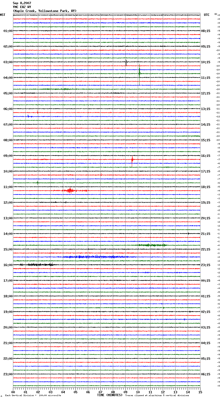
Task: Click minute tick label 15 on bottom axis
Action: tap(200, 392)
